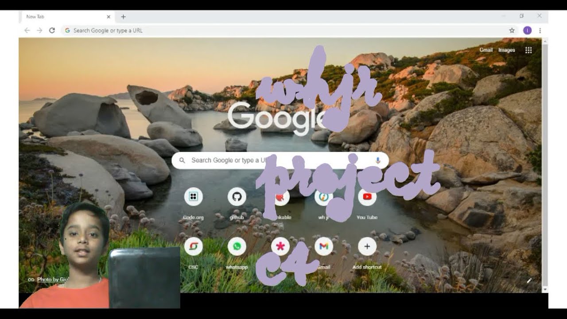The image size is (567, 319).
Task: Open the Code.org shortcut
Action: 193,197
